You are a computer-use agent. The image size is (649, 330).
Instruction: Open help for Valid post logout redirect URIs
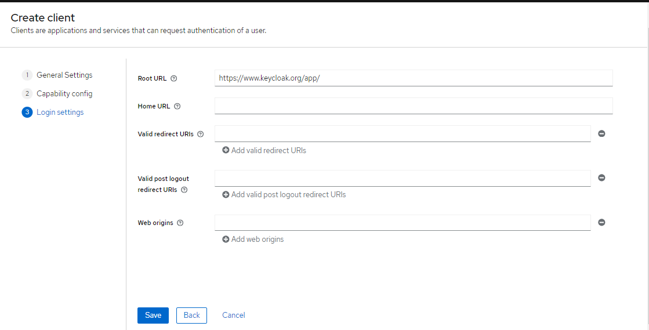[x=184, y=190]
